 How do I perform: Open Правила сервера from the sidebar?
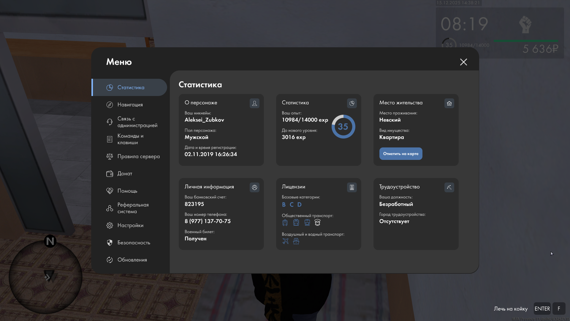point(138,156)
